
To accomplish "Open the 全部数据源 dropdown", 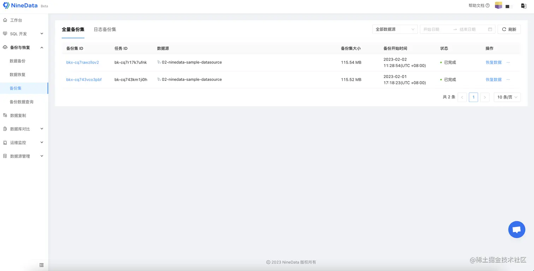I will 395,29.
